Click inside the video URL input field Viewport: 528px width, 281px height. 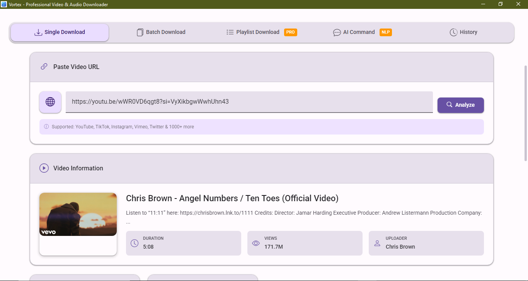pyautogui.click(x=249, y=102)
